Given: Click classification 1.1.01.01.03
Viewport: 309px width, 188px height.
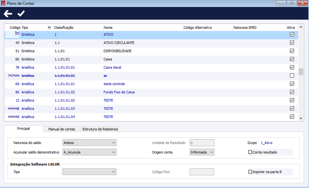Looking at the screenshot, I should coord(65,109).
